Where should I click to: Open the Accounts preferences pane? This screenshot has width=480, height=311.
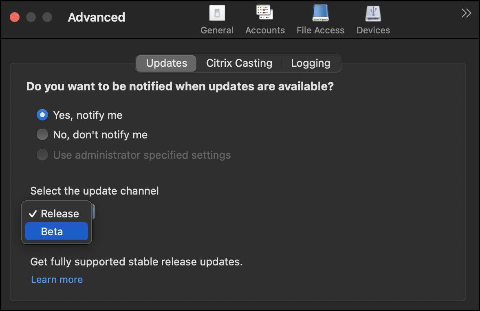(x=265, y=20)
